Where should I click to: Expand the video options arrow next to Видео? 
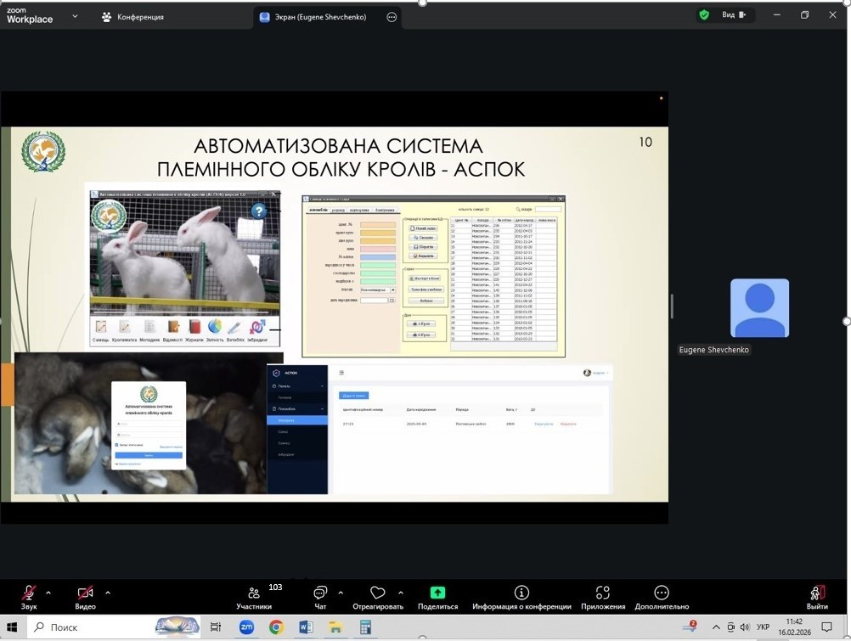[x=107, y=593]
